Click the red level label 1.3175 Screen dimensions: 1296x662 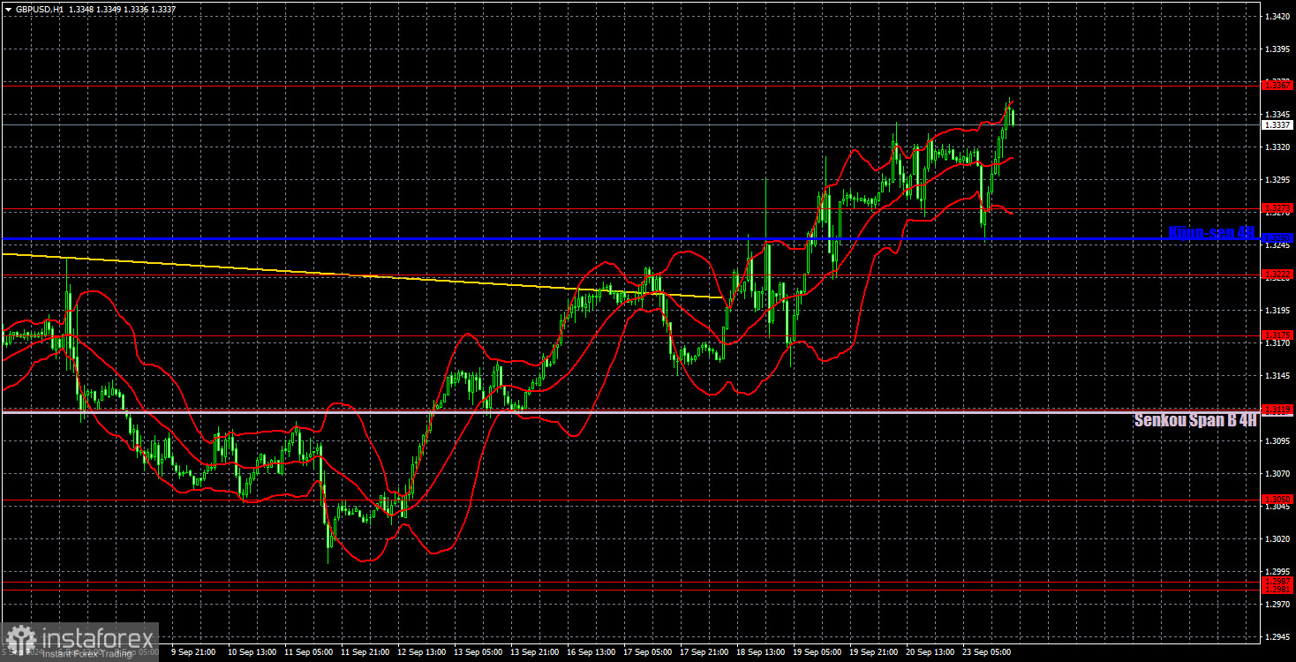click(1277, 335)
